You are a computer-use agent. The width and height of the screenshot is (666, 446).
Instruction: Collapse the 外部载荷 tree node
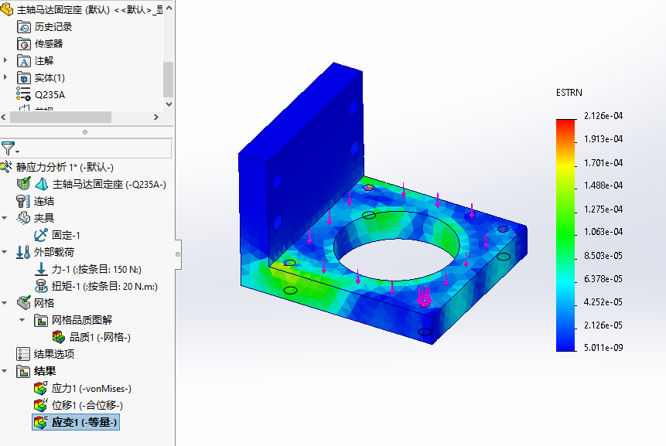pos(5,252)
